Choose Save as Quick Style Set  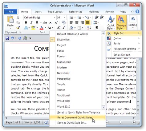77,123
